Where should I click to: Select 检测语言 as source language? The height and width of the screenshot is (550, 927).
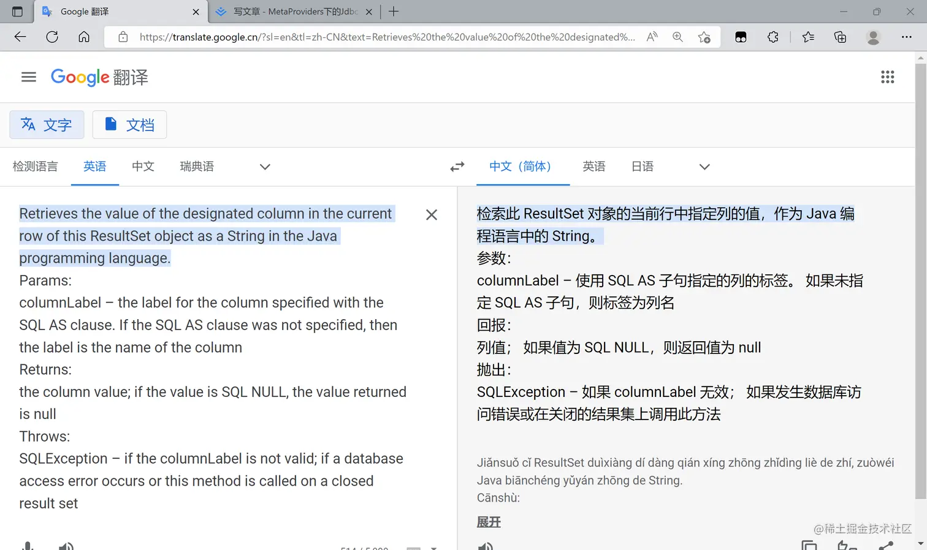[36, 167]
